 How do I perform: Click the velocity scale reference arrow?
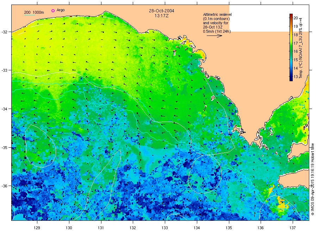(x=214, y=36)
